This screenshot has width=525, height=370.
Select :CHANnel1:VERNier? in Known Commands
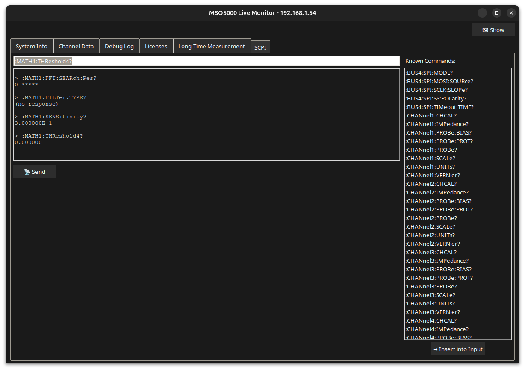[x=433, y=175]
